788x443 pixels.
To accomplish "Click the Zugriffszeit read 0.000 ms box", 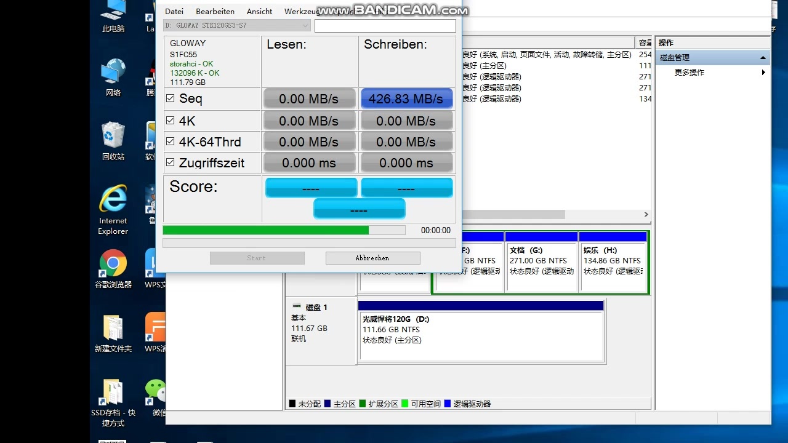I will pos(309,163).
